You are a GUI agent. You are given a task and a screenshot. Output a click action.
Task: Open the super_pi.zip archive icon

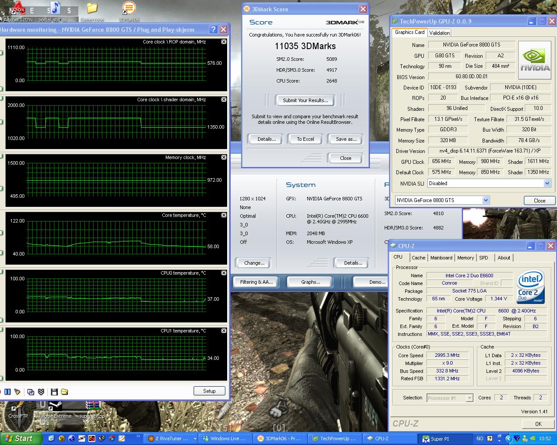coord(92,409)
